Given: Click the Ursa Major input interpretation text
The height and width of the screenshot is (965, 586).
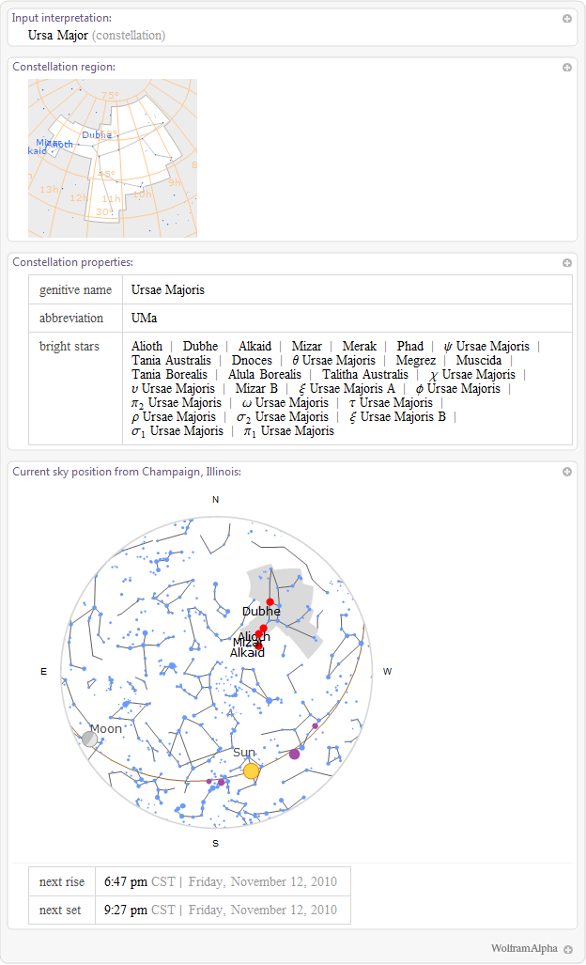Looking at the screenshot, I should [x=58, y=36].
